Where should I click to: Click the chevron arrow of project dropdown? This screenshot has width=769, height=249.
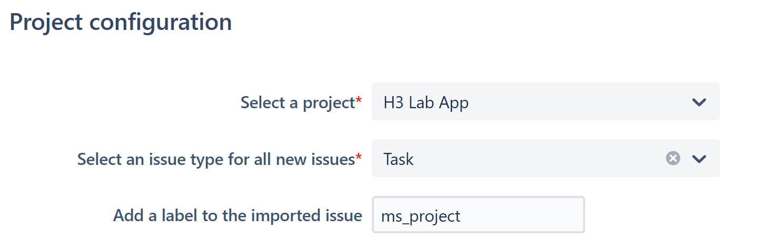click(699, 102)
